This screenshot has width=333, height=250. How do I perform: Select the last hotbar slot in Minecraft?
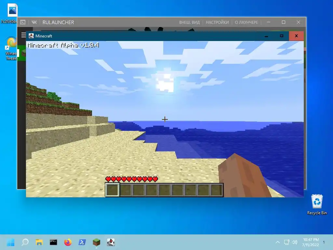click(216, 190)
